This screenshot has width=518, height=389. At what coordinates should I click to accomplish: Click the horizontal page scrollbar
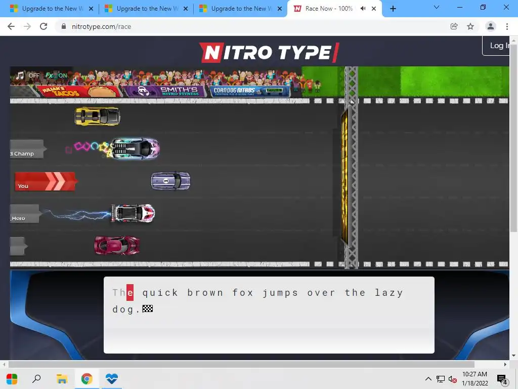(x=241, y=364)
